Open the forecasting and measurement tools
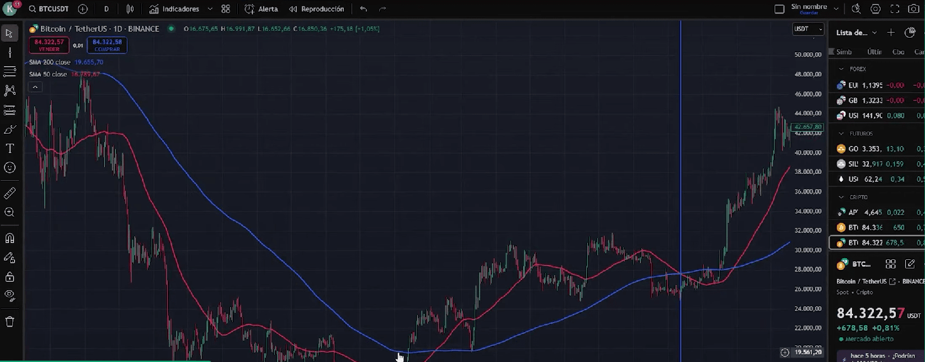This screenshot has width=925, height=362. click(x=10, y=110)
